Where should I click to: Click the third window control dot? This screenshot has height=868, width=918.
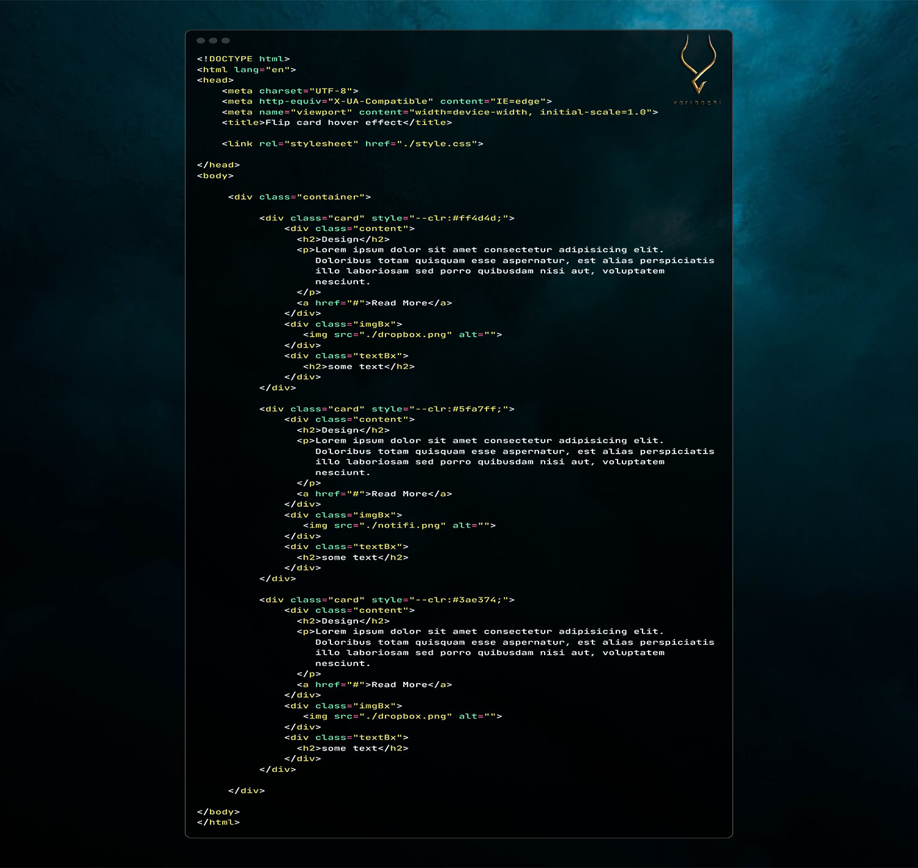(x=226, y=40)
